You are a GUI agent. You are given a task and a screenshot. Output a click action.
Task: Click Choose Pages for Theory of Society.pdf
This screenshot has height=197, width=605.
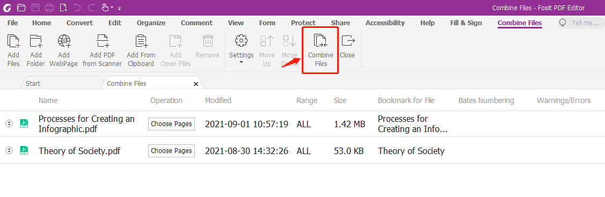point(171,150)
